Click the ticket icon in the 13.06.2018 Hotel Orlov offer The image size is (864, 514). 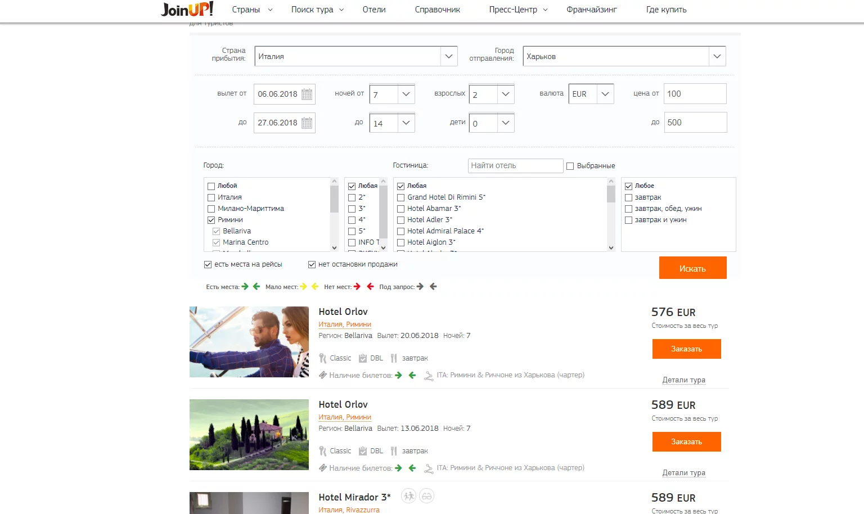pos(323,468)
